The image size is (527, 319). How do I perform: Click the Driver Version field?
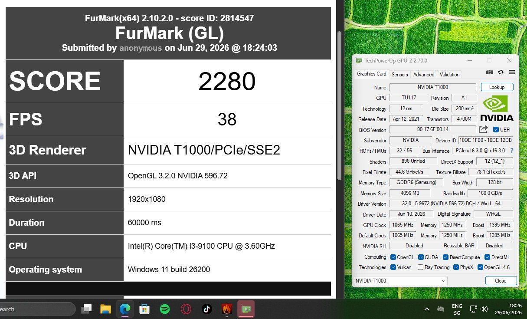[x=451, y=204]
